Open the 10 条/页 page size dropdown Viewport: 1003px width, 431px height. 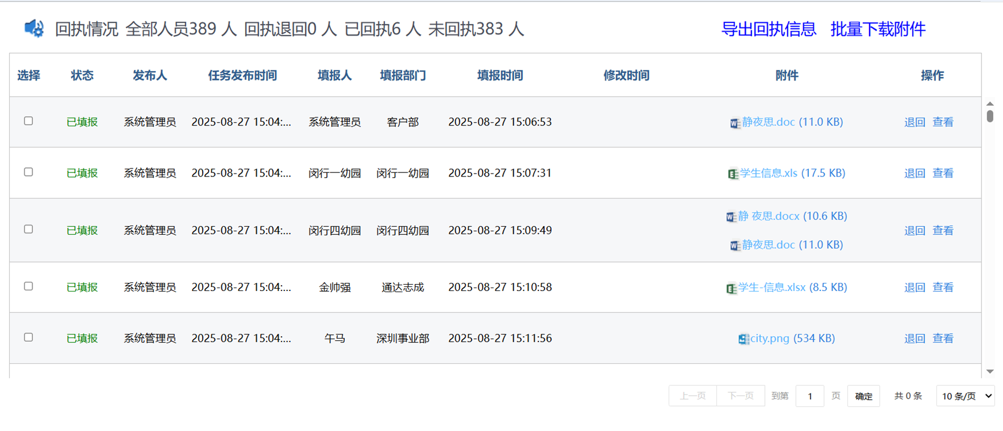tap(965, 396)
